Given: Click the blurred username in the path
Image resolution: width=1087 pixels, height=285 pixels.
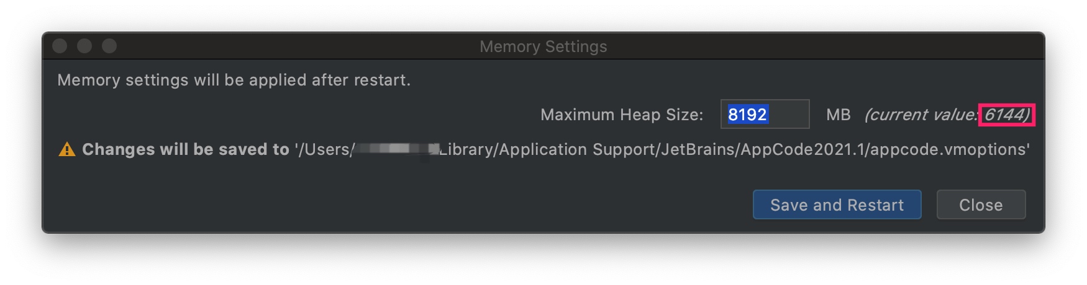Looking at the screenshot, I should (x=395, y=149).
